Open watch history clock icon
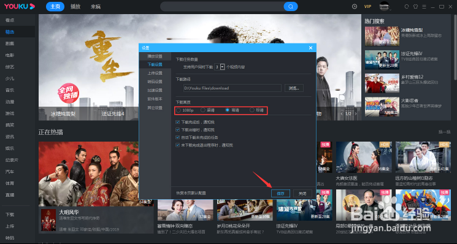The height and width of the screenshot is (244, 457). [x=355, y=6]
